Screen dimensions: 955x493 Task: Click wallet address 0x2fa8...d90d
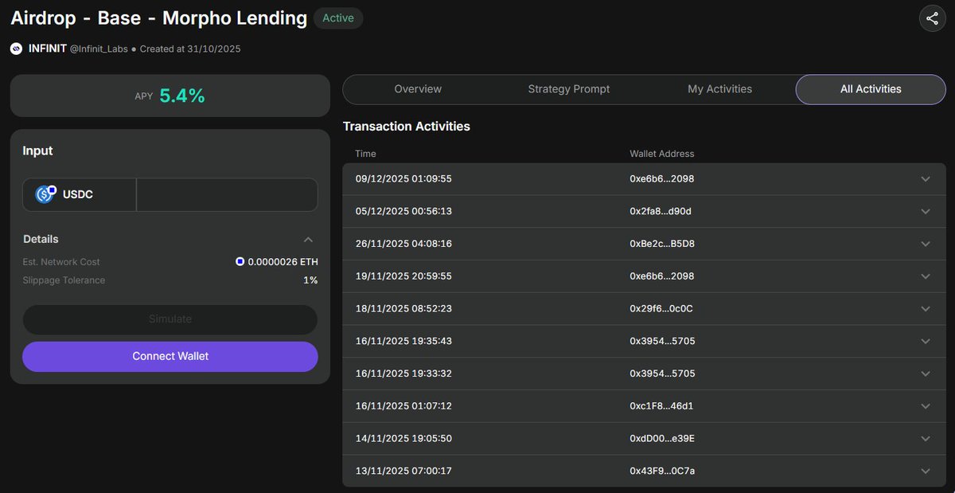point(661,212)
